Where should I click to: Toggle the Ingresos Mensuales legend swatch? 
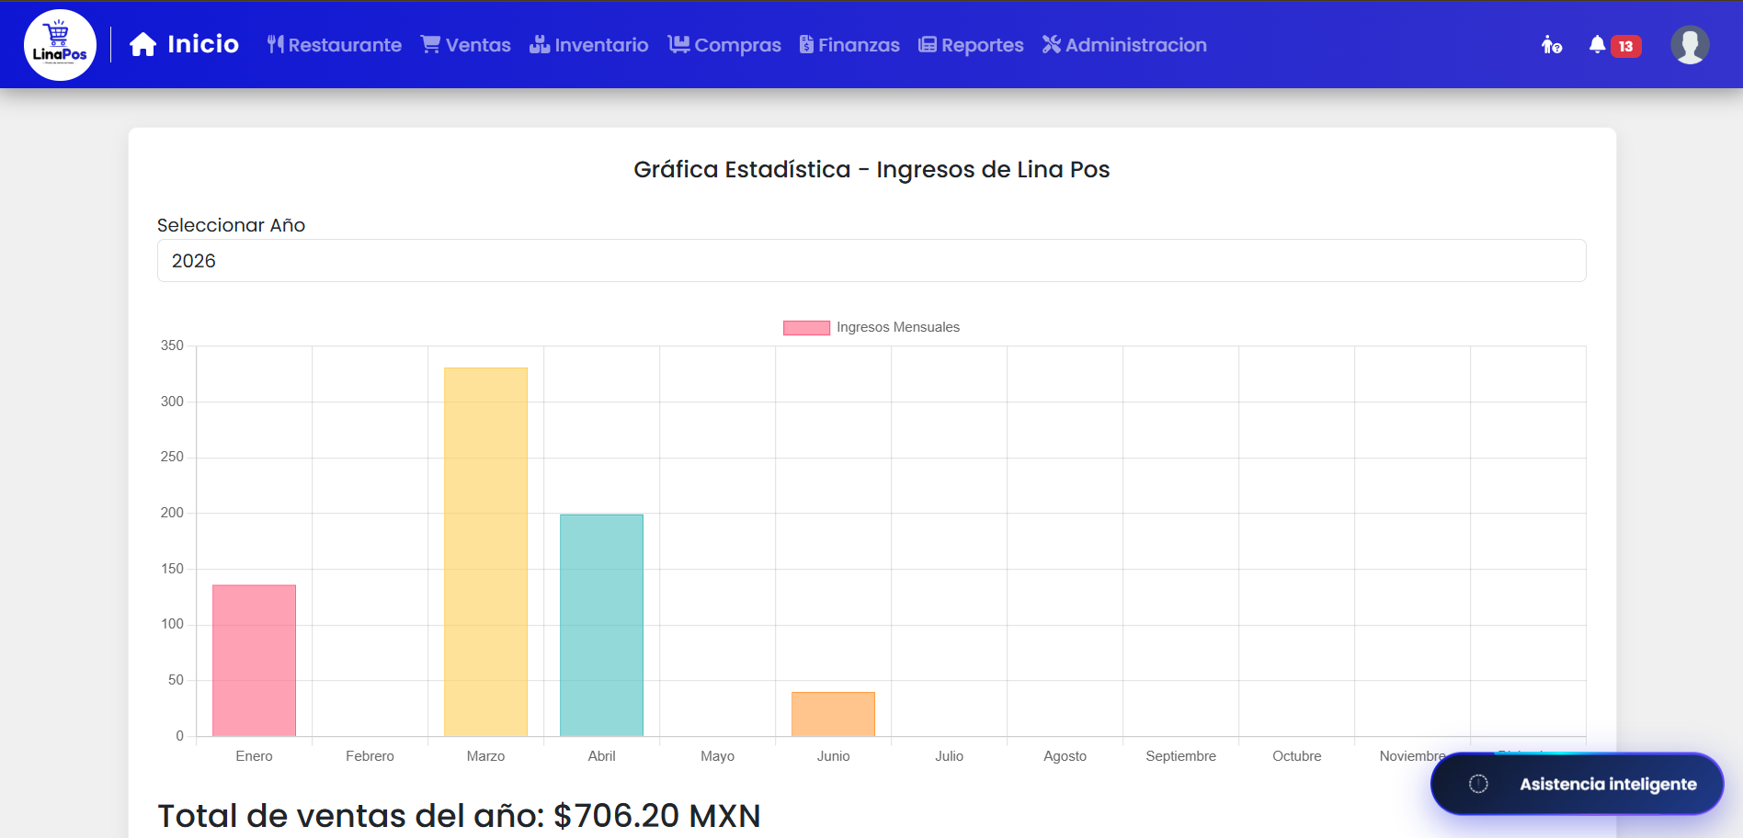pyautogui.click(x=806, y=328)
